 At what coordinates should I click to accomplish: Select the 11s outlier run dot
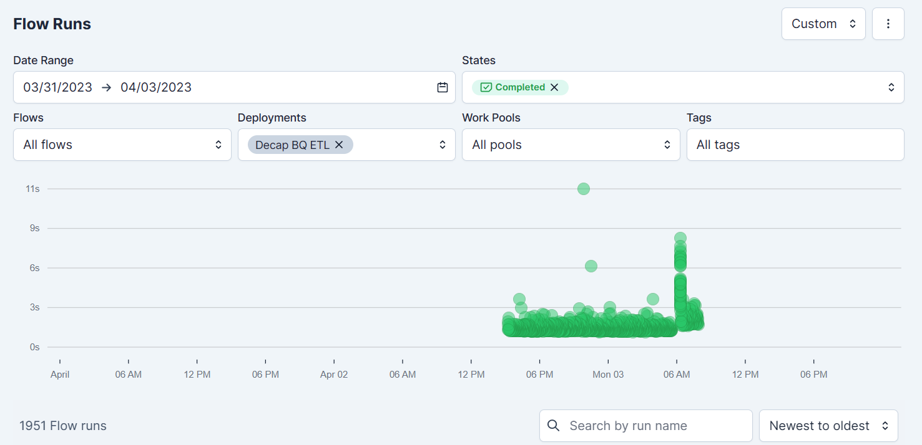[x=584, y=189]
